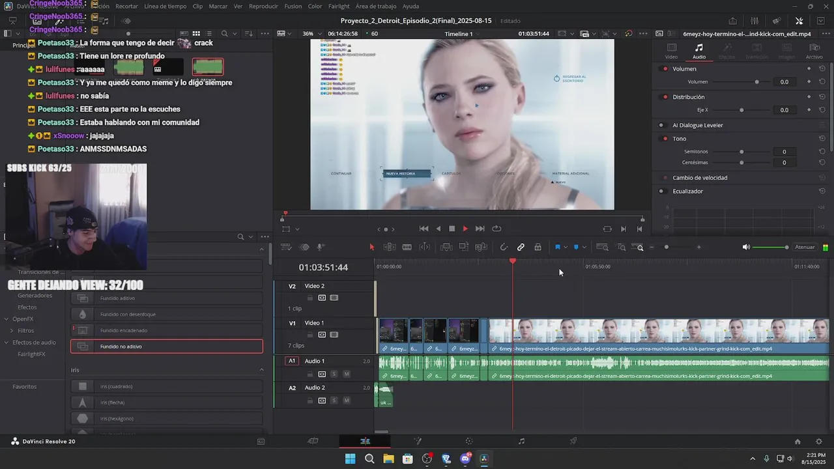The width and height of the screenshot is (834, 469).
Task: Click the Custom Zoom icon
Action: [x=639, y=247]
